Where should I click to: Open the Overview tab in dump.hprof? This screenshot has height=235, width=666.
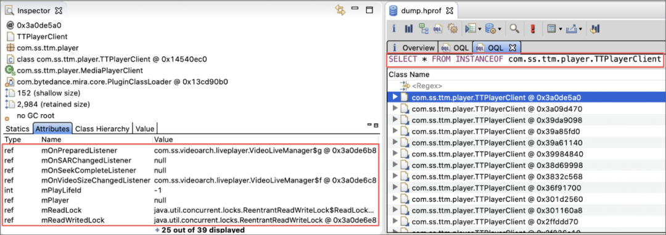(413, 47)
